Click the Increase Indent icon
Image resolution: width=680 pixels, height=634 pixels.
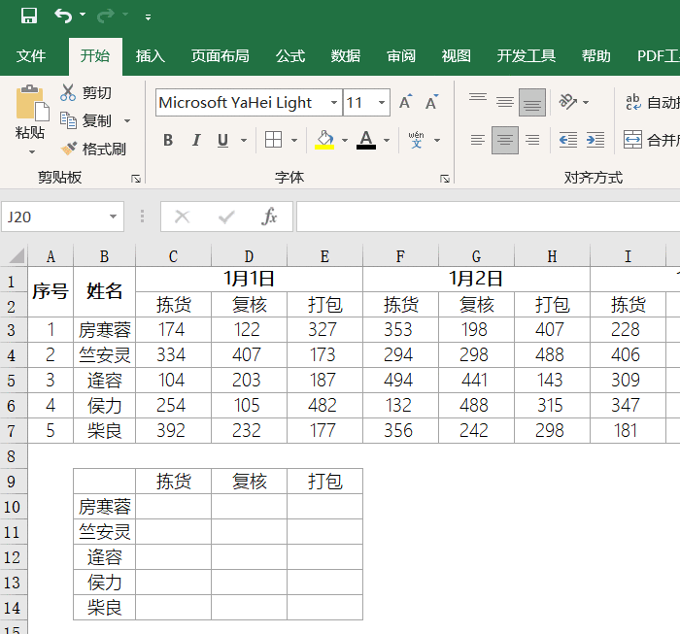pyautogui.click(x=595, y=140)
